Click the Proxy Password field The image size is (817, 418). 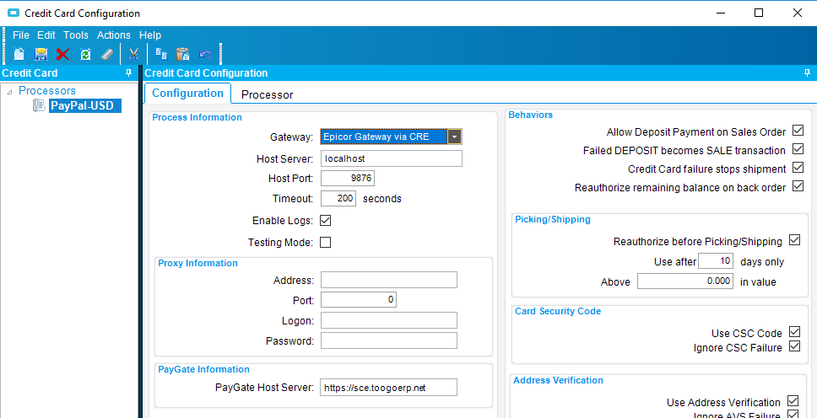[389, 340]
